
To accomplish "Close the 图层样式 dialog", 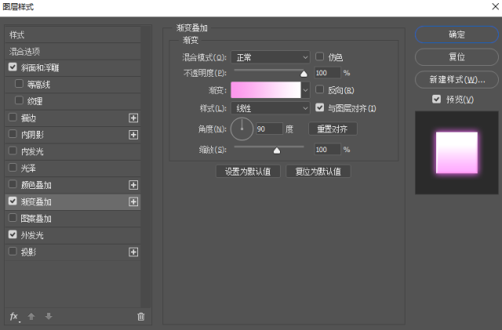I will pos(495,6).
